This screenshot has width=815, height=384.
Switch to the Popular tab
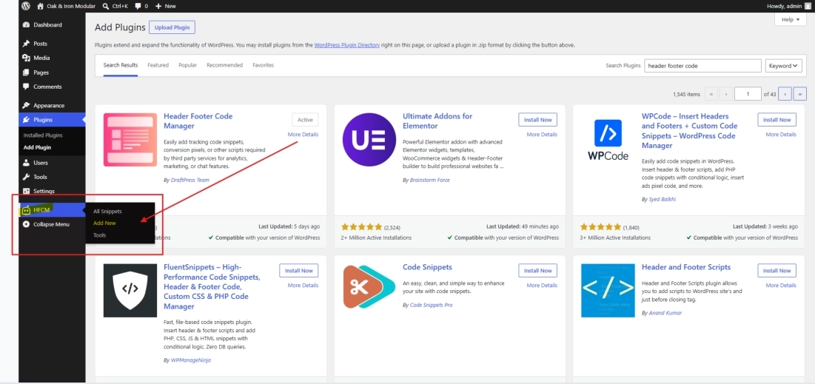[x=187, y=65]
